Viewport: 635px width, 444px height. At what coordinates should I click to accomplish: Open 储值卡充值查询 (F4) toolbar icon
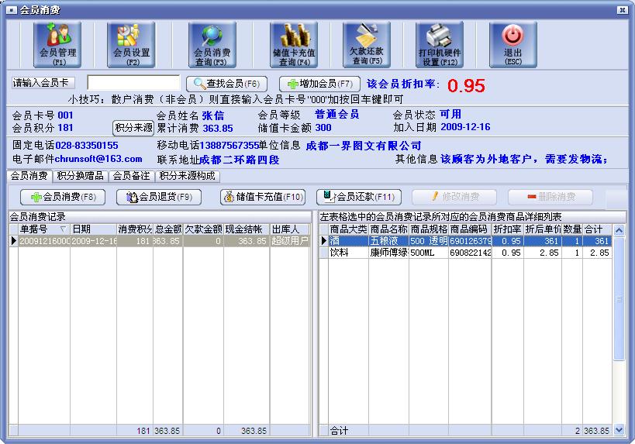(x=294, y=44)
